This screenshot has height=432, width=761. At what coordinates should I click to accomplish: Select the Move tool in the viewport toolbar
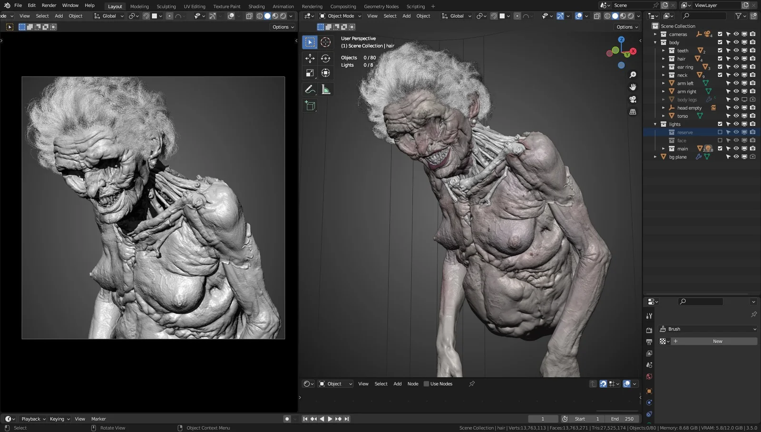(x=310, y=58)
